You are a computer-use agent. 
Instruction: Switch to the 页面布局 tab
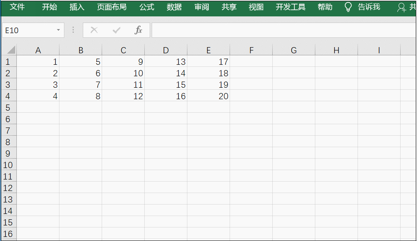(112, 7)
